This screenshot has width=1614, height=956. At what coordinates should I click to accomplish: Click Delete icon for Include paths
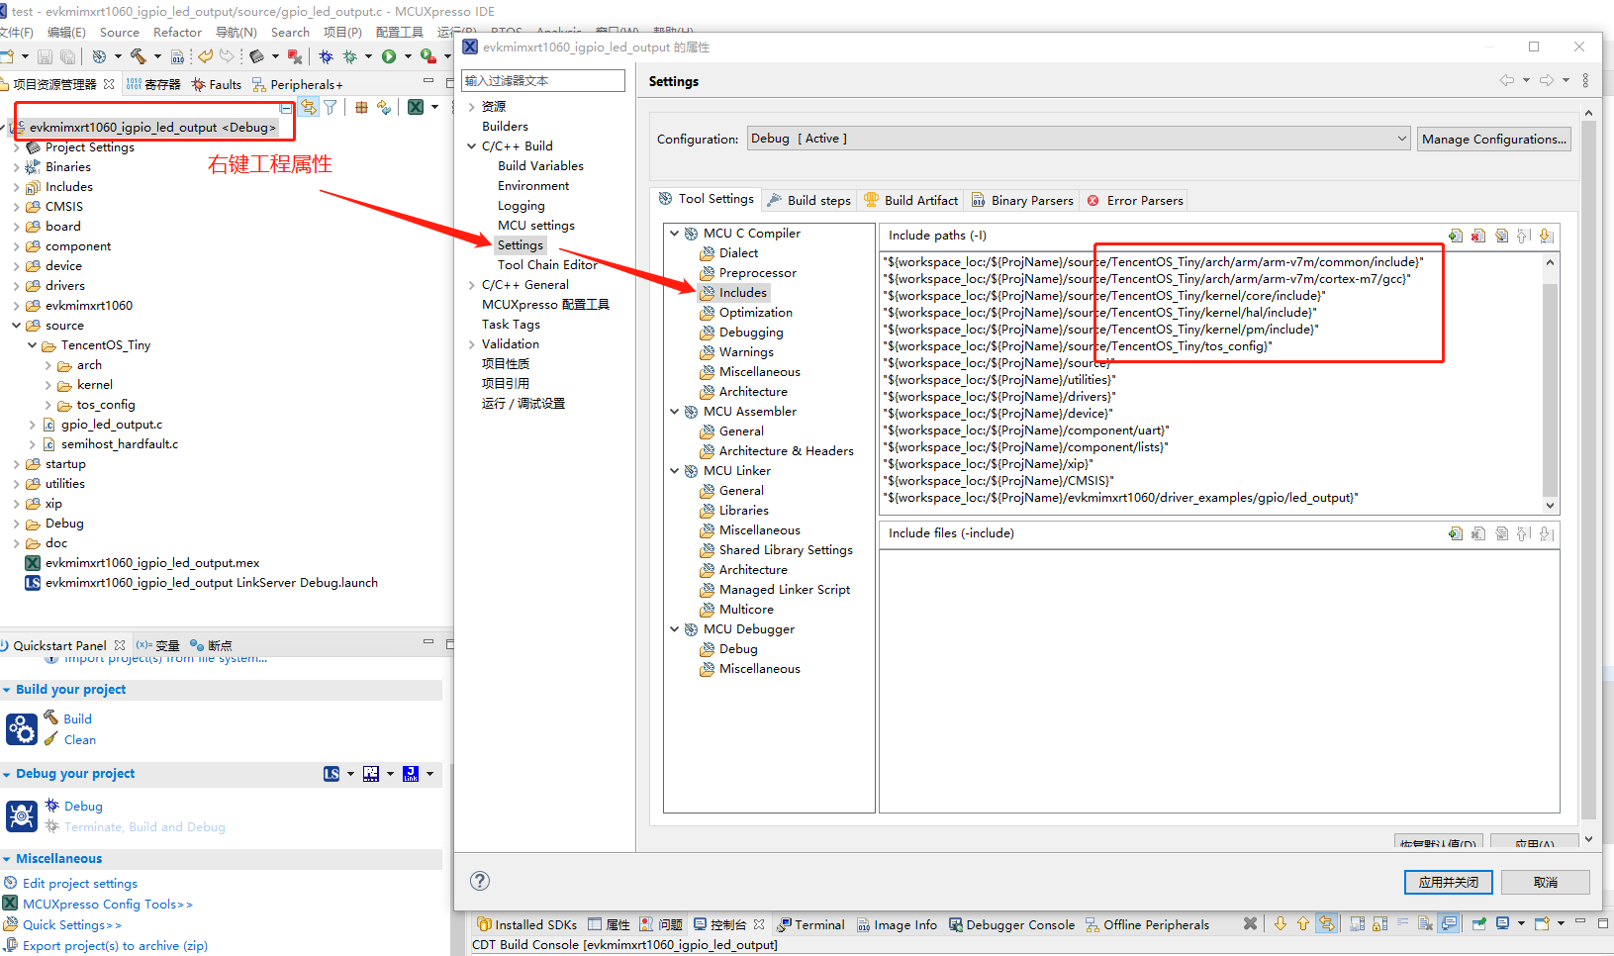point(1478,236)
